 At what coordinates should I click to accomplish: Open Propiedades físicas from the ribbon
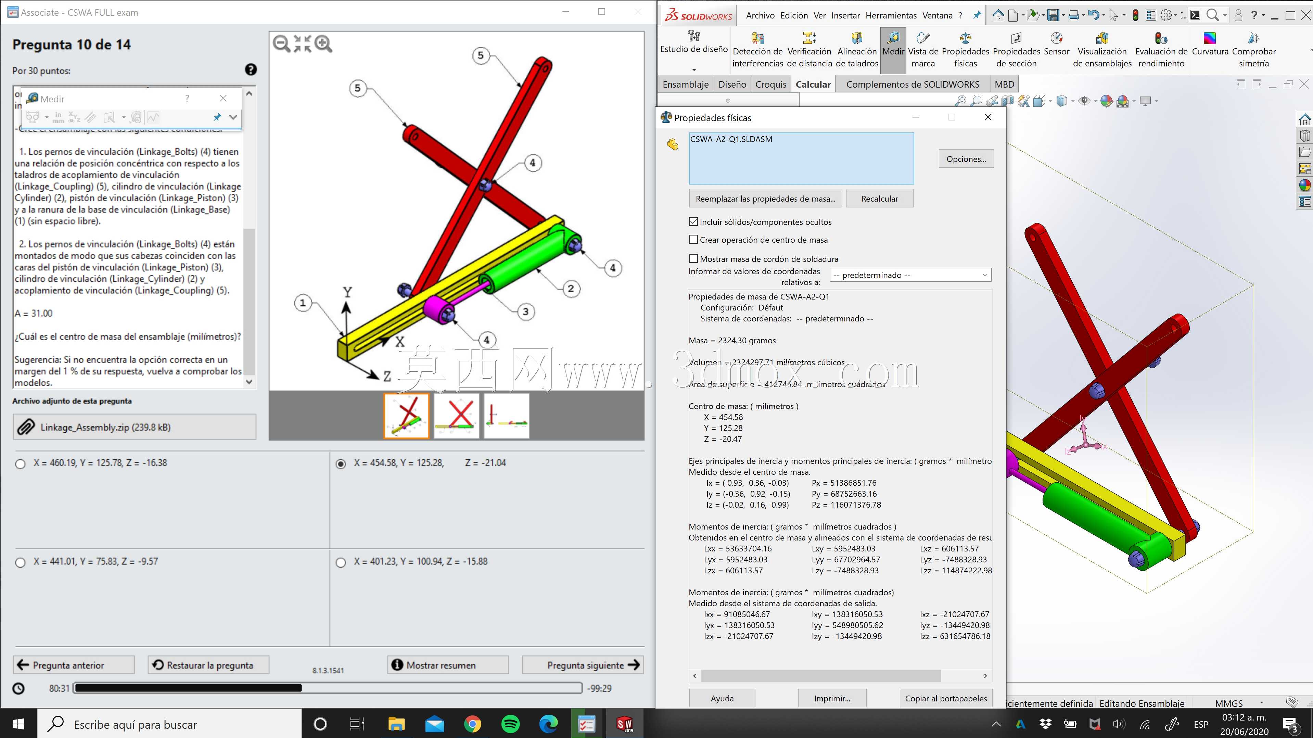(965, 49)
